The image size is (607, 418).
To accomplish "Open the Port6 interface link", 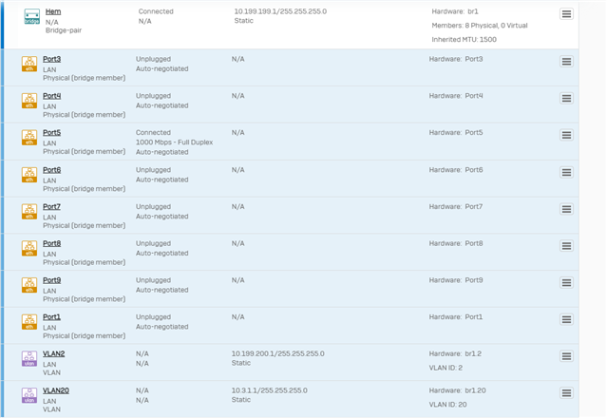I will [x=51, y=169].
